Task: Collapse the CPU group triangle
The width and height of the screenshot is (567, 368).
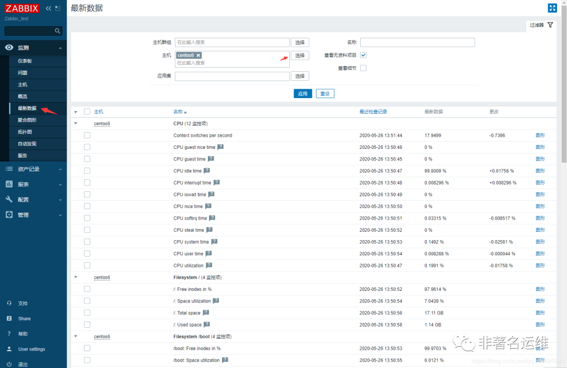Action: point(76,124)
